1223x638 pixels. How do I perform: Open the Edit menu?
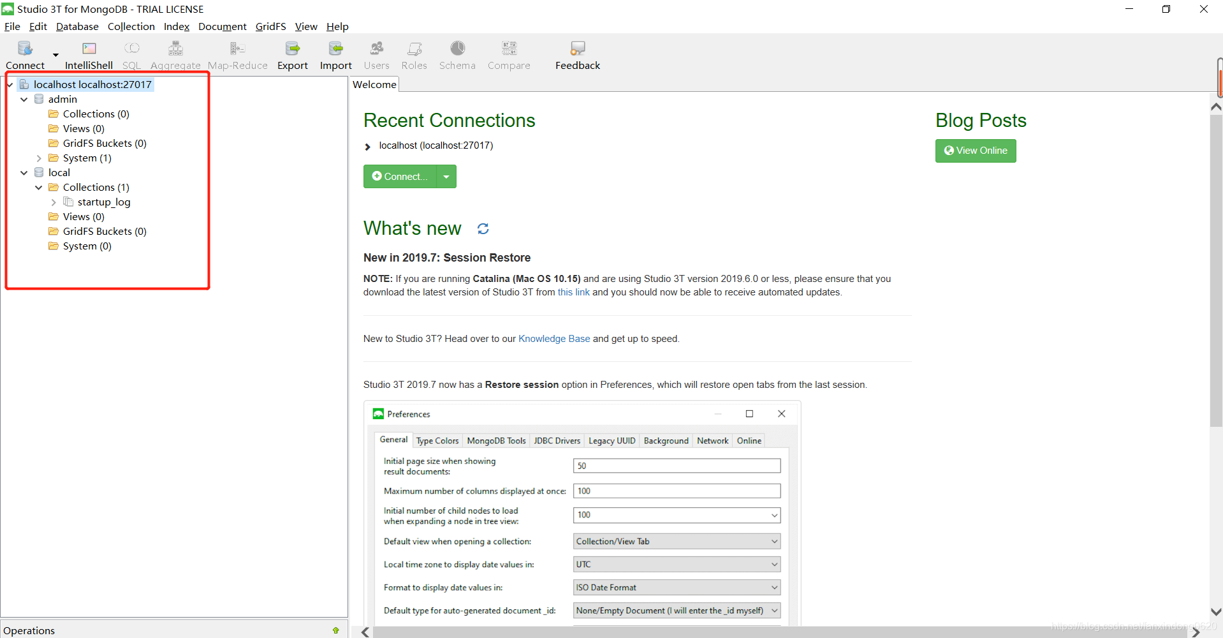pyautogui.click(x=38, y=26)
